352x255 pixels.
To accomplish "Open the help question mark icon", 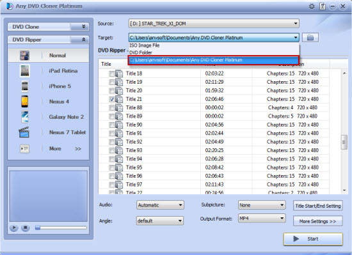I will point(323,6).
